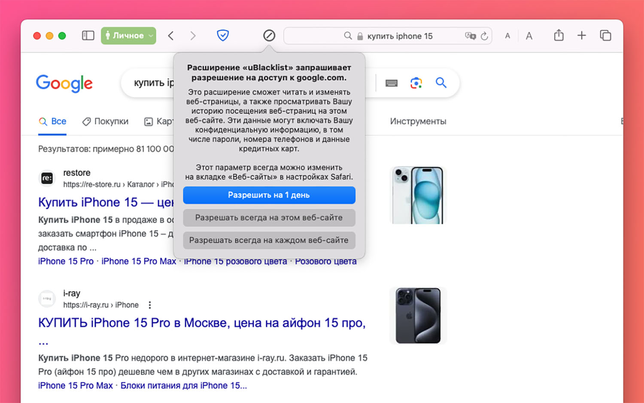Click the red close window button

(x=37, y=36)
